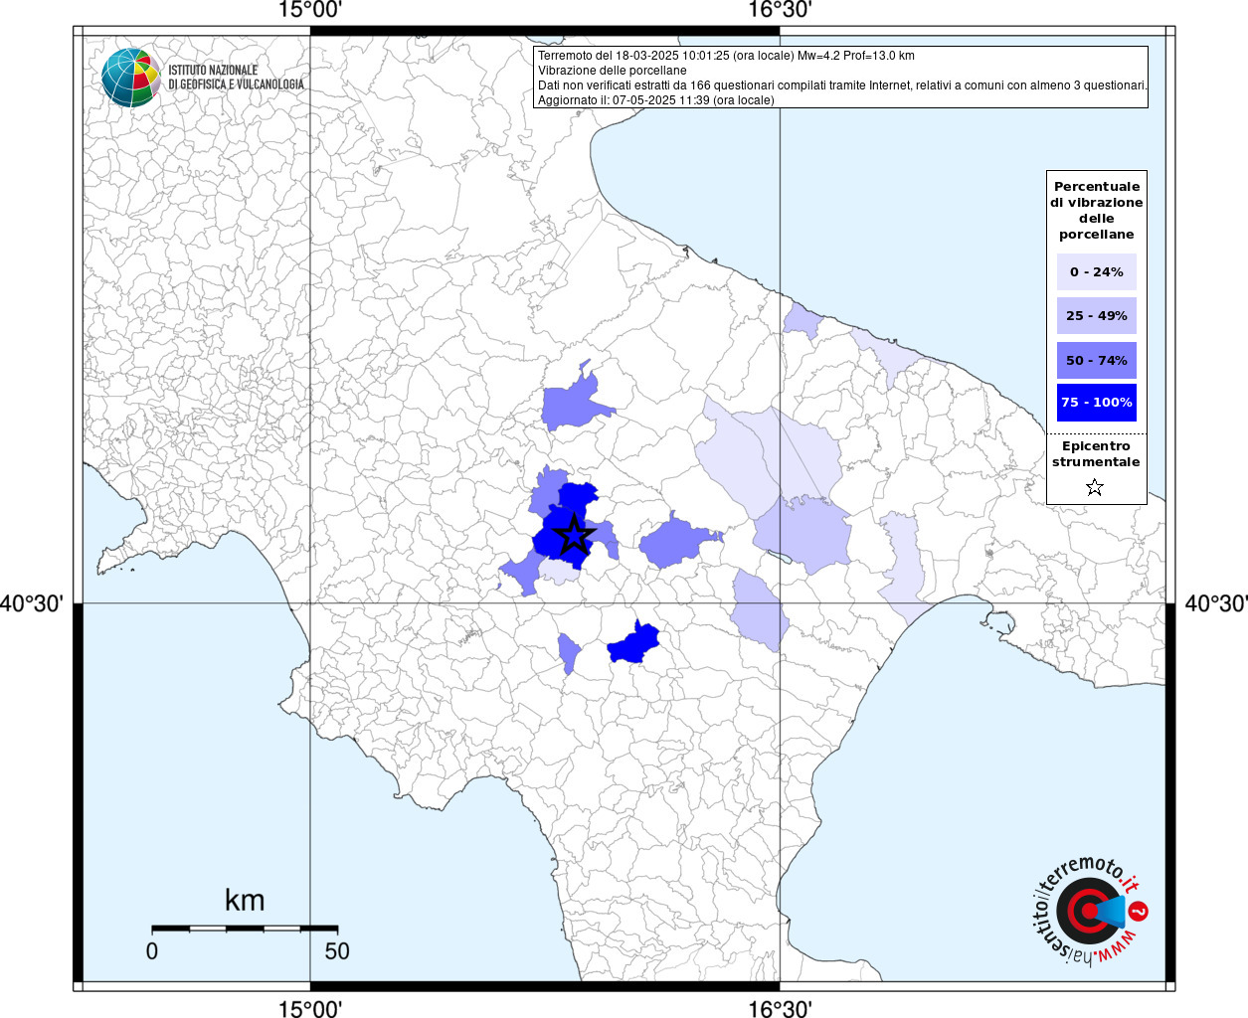Viewport: 1248px width, 1018px height.
Task: Select the 75 - 100% legend swatch
Action: 1096,403
